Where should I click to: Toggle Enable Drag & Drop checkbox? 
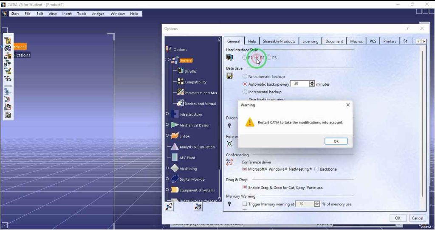tap(245, 187)
